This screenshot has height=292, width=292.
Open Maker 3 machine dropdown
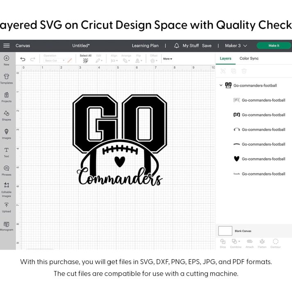(236, 46)
